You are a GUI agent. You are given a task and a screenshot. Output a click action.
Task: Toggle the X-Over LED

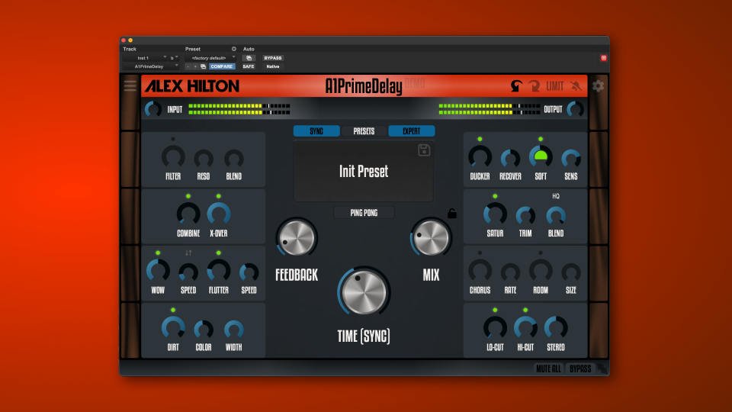pos(219,196)
